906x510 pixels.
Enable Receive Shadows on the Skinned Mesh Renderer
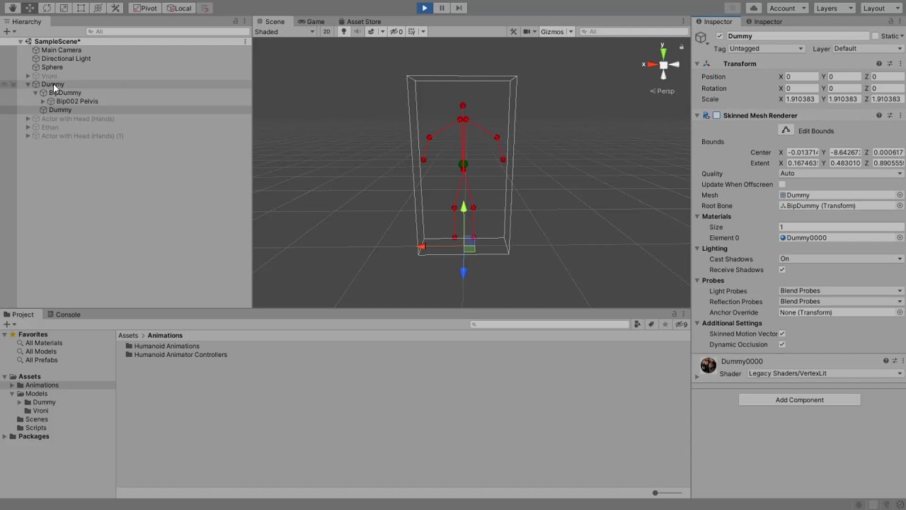(782, 270)
